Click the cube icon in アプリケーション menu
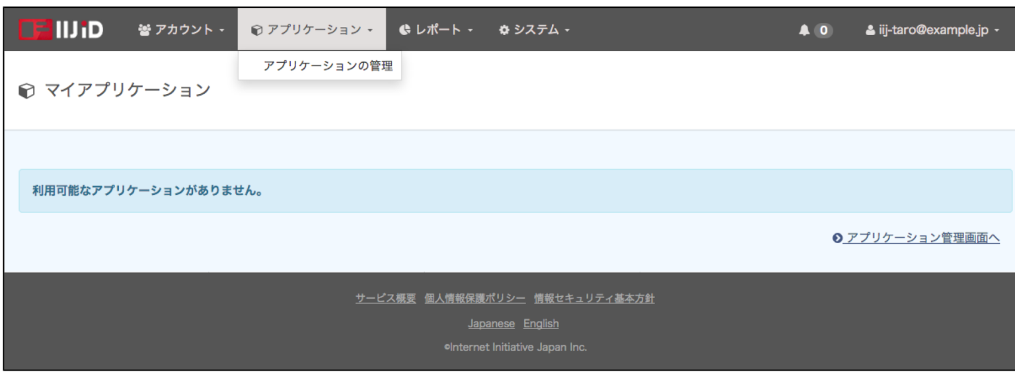This screenshot has width=1015, height=380. pyautogui.click(x=257, y=30)
